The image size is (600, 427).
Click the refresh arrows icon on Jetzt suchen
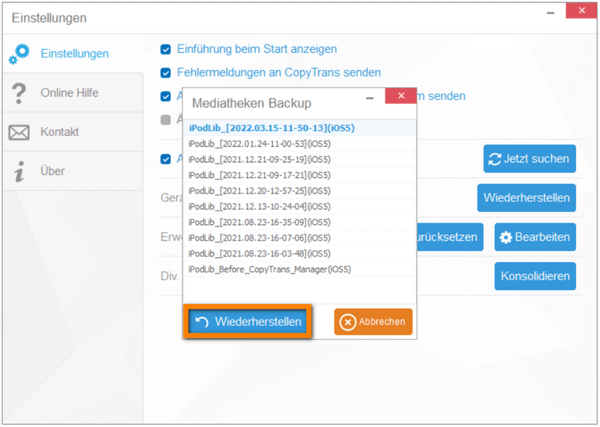[x=495, y=159]
